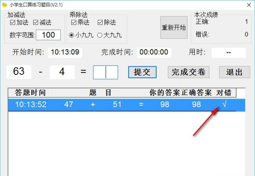Click operand 47 in result row
The height and width of the screenshot is (176, 255).
[x=68, y=104]
